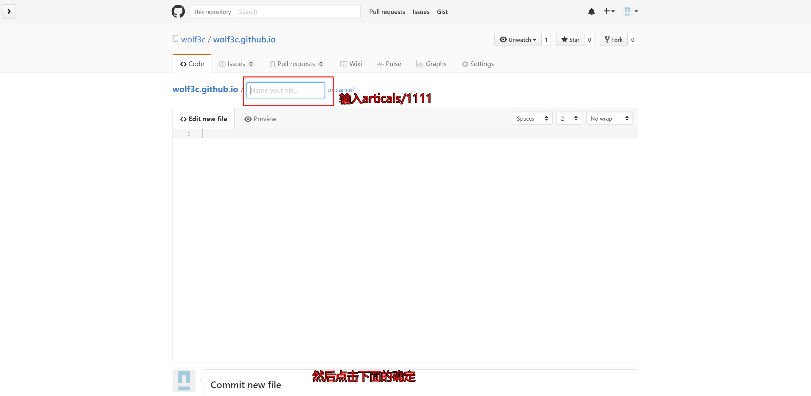Click the Gist header link

click(x=442, y=12)
